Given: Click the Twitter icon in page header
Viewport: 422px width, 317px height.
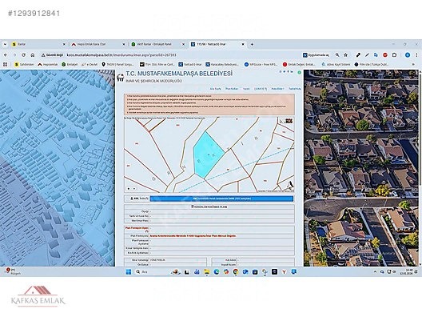Looking at the screenshot, I should tap(285, 72).
